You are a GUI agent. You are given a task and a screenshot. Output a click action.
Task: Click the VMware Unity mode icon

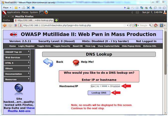click(x=33, y=8)
